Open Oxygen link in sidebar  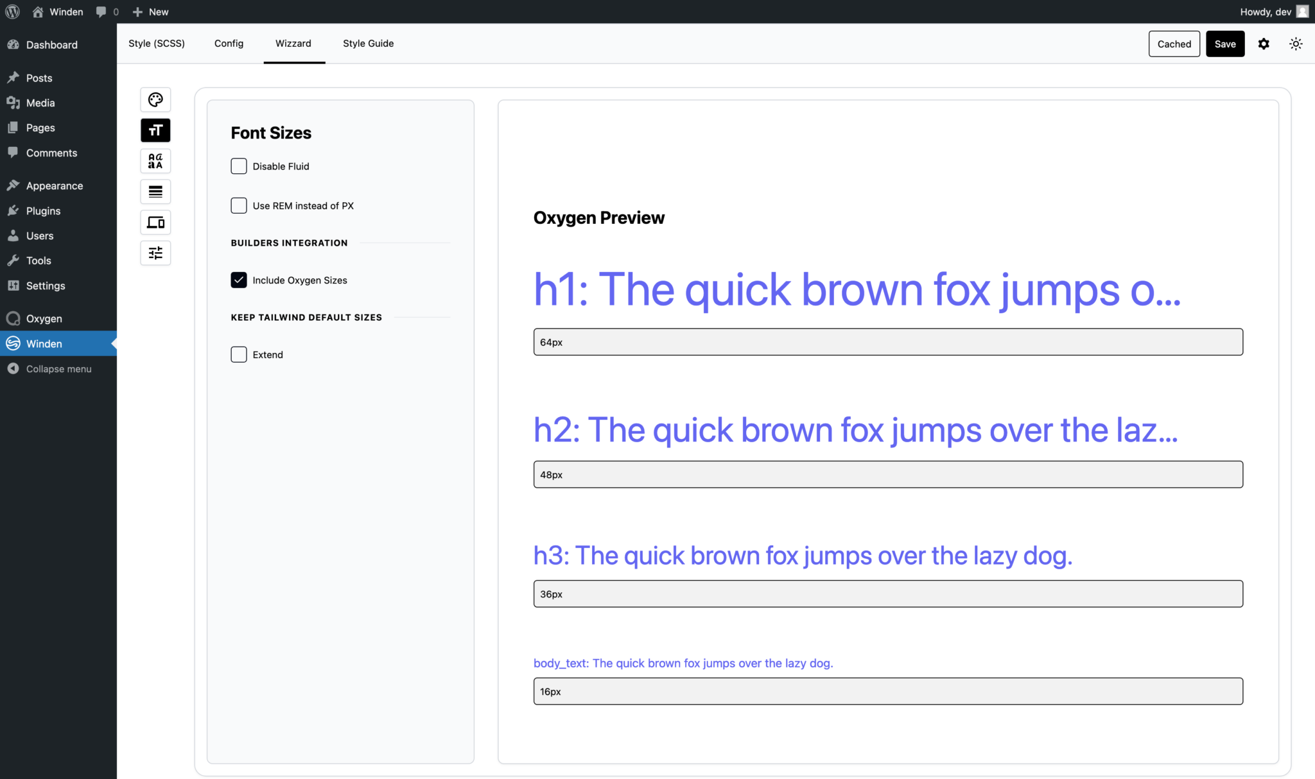point(44,318)
